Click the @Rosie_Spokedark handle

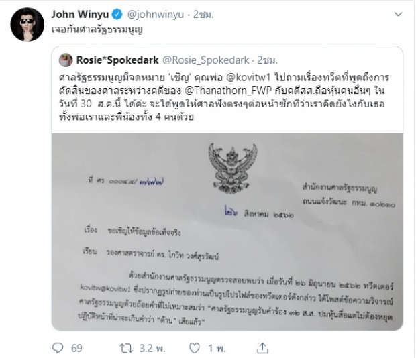tap(205, 60)
